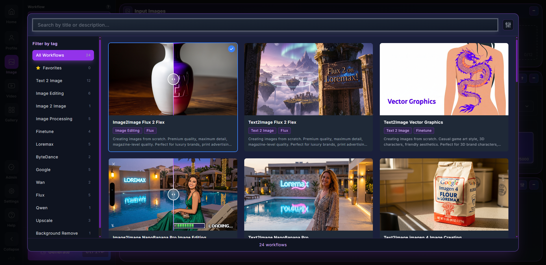546x265 pixels.
Task: Filter by Upscale tag
Action: coord(63,220)
